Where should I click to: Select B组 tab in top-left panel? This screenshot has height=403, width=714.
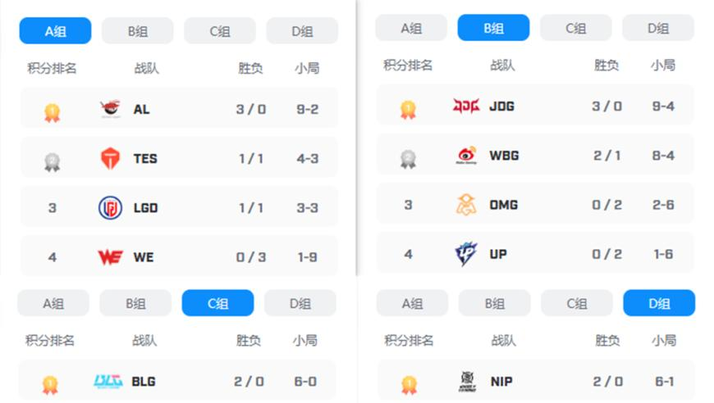pyautogui.click(x=138, y=31)
